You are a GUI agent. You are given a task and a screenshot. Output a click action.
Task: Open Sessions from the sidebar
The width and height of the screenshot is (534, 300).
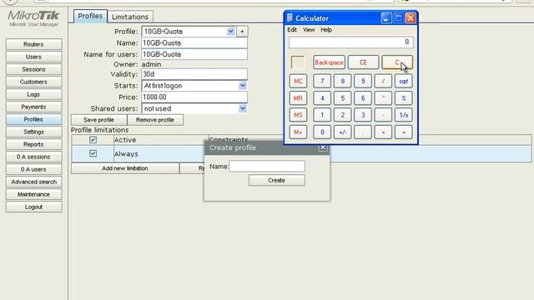tap(33, 69)
